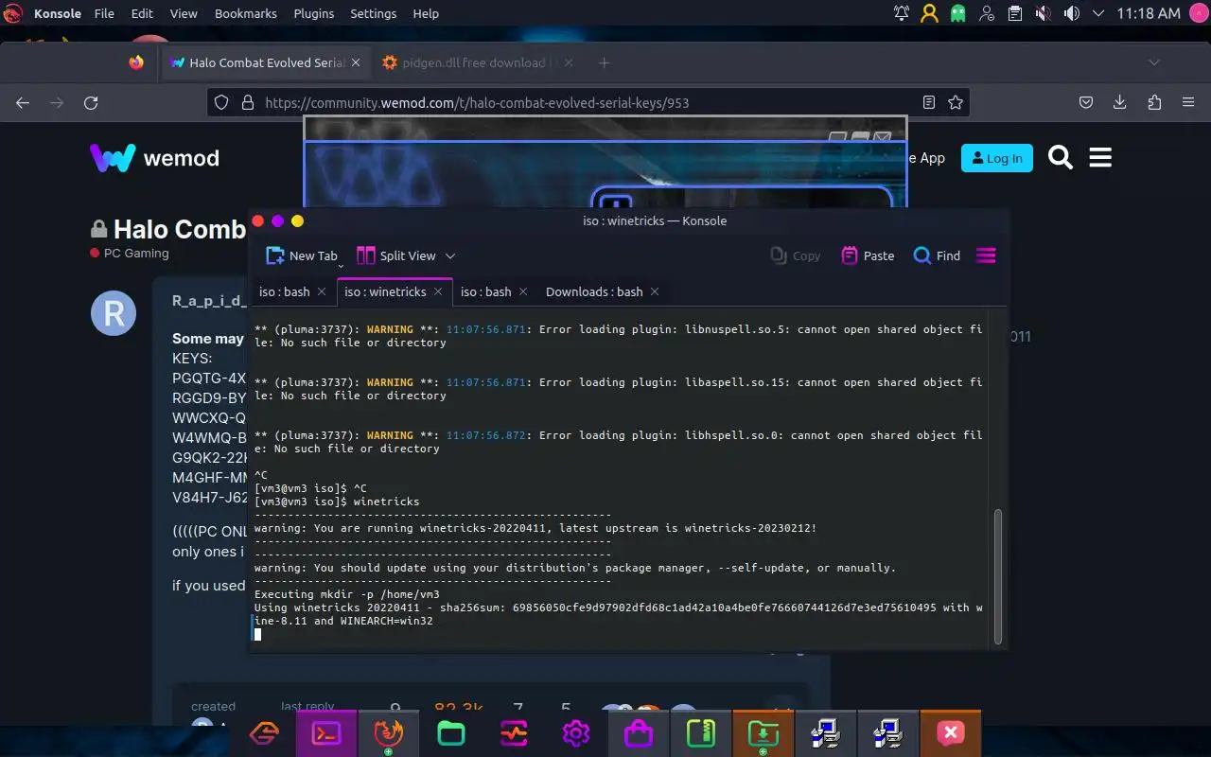Open the Settings menu

(x=374, y=13)
